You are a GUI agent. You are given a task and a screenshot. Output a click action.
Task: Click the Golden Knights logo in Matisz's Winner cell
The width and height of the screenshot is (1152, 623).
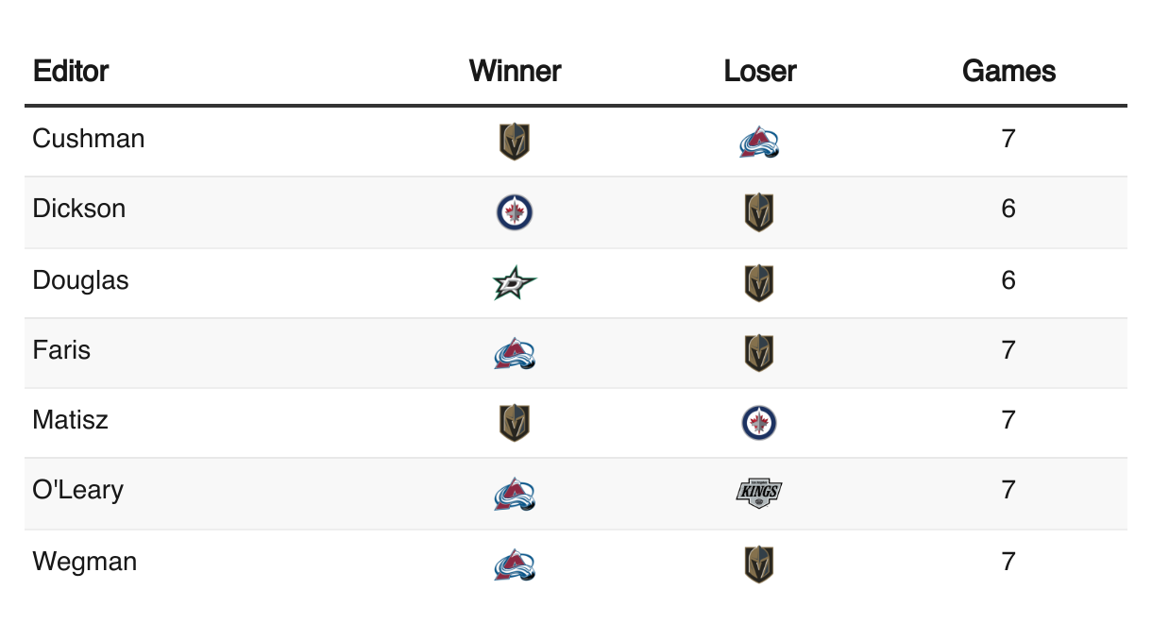pos(515,424)
